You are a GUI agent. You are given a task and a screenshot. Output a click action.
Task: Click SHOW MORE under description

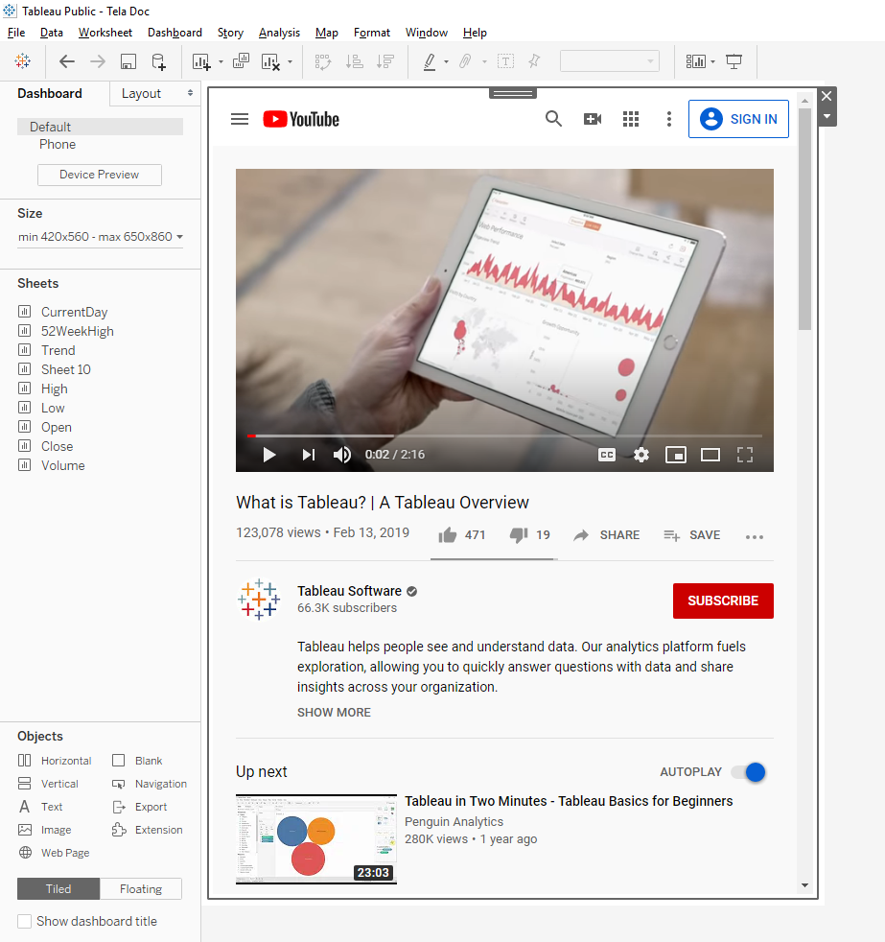334,713
